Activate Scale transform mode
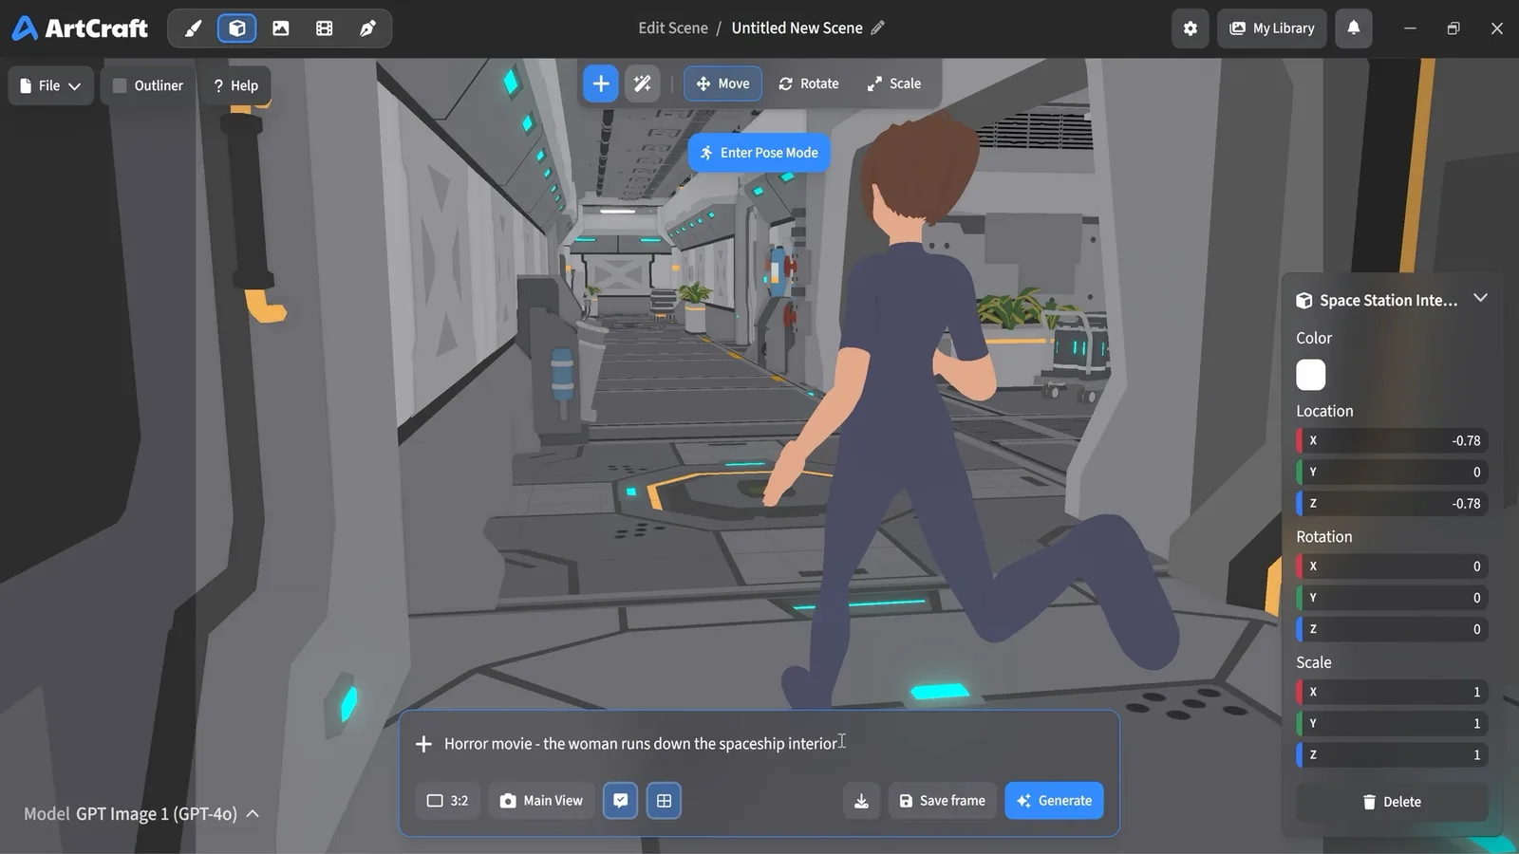Screen dimensions: 1519x854 pos(894,84)
